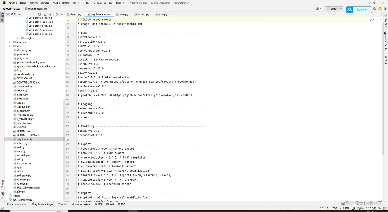Open the 工具(T) menu
The width and height of the screenshot is (388, 212).
click(88, 3)
